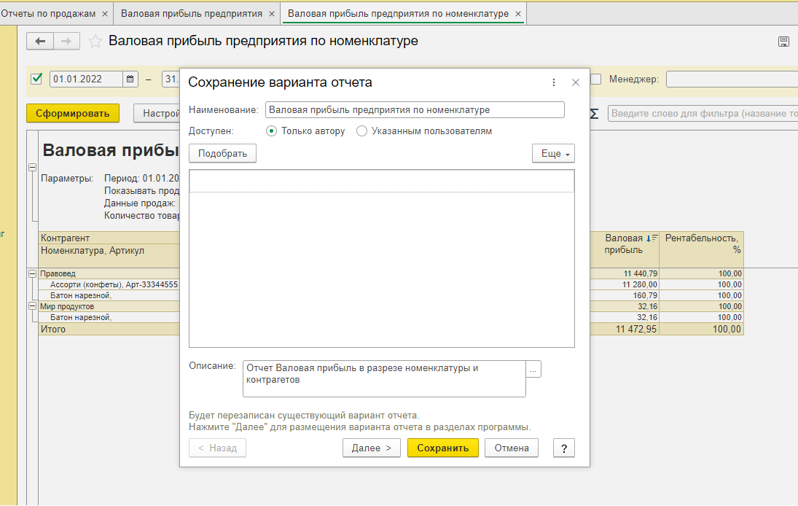Click the back navigation arrow
The height and width of the screenshot is (506, 798).
tap(40, 42)
